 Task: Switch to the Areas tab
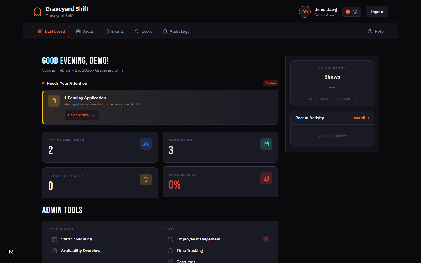(x=85, y=31)
